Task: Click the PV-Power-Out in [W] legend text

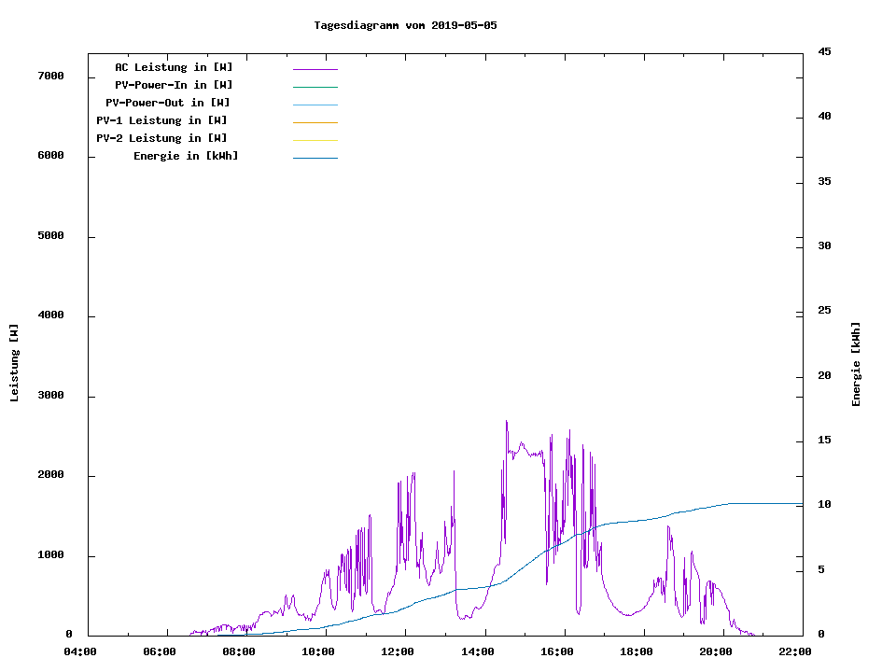Action: (167, 103)
